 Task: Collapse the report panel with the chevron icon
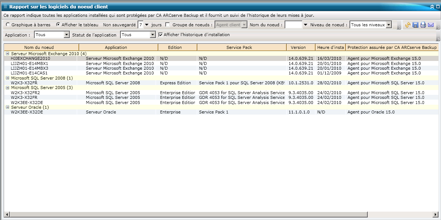(432, 6)
